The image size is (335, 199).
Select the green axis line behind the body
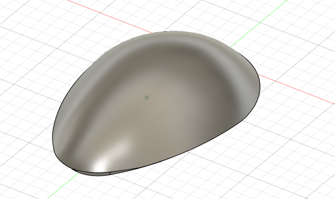(x=243, y=39)
